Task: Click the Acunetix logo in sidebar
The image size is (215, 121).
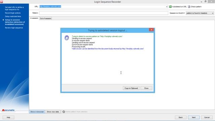Action: pos(8,110)
